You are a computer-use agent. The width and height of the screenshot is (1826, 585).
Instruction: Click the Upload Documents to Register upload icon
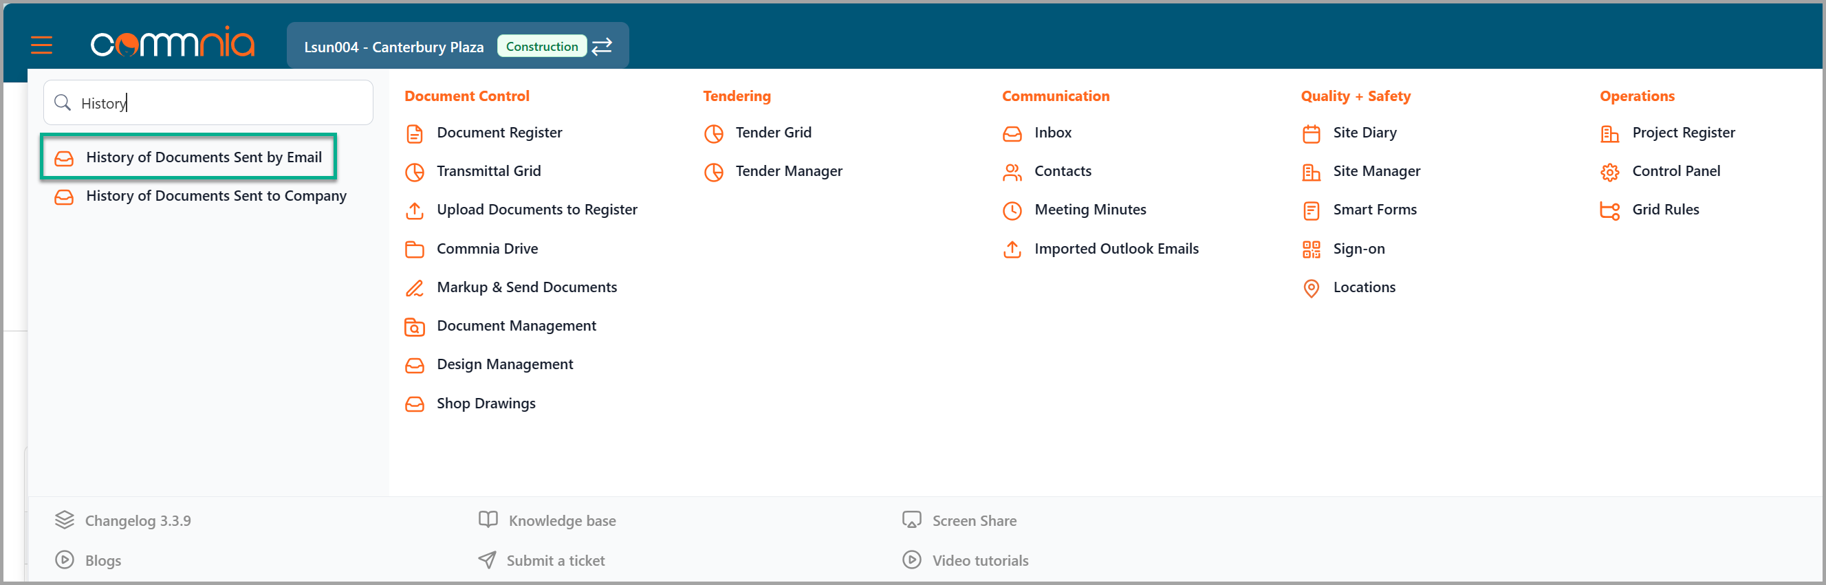pyautogui.click(x=415, y=210)
